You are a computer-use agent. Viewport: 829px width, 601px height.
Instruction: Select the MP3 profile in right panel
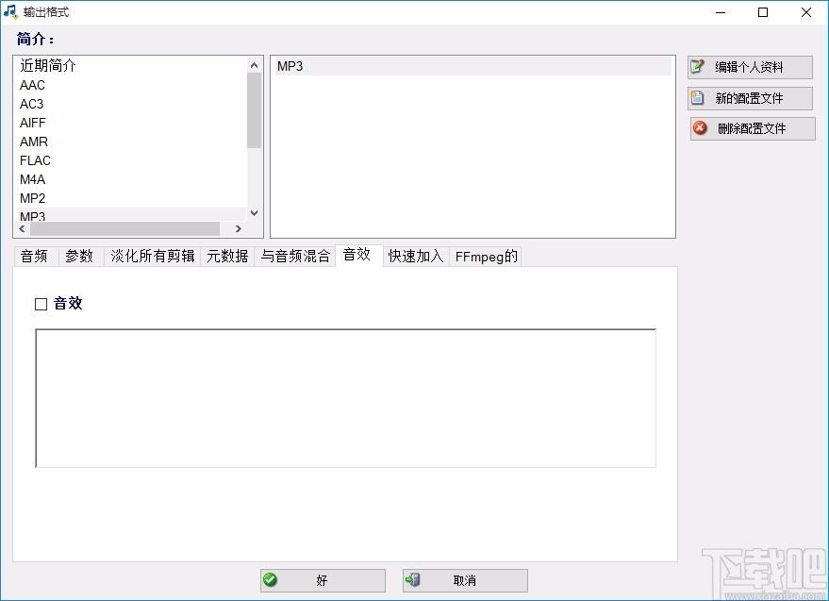473,66
